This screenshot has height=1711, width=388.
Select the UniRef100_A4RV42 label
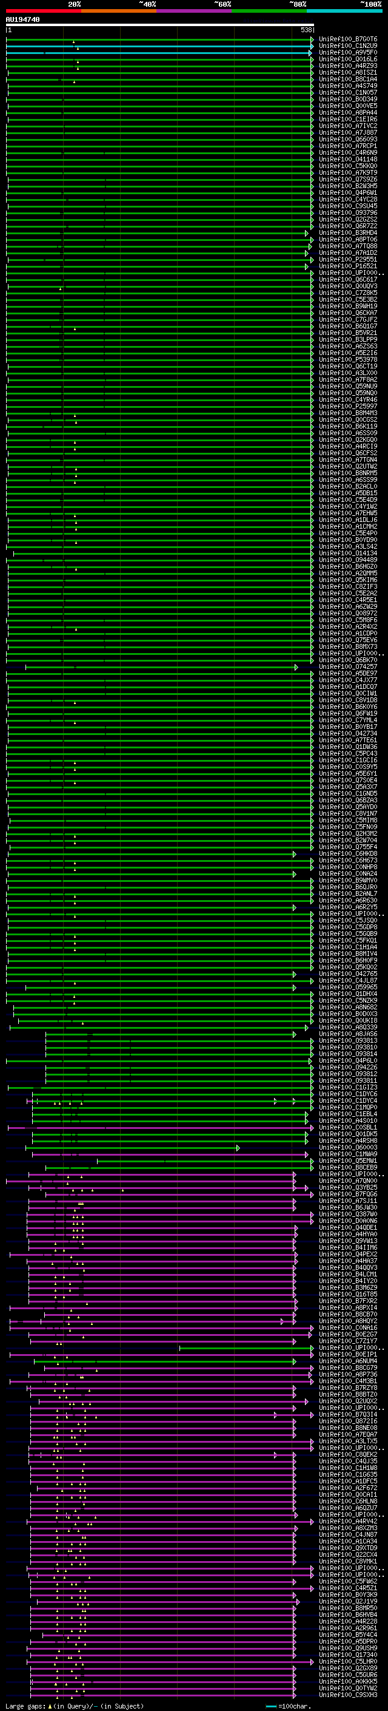coord(348,1521)
